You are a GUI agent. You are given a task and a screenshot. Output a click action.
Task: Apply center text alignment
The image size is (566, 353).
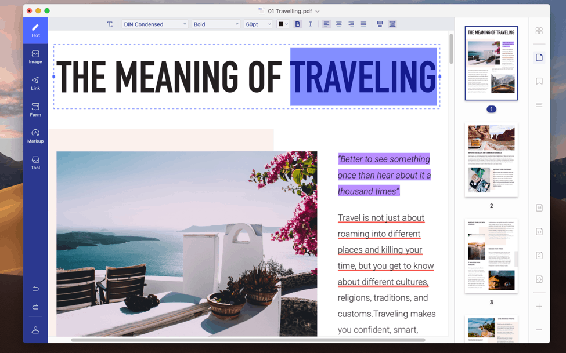pyautogui.click(x=338, y=24)
